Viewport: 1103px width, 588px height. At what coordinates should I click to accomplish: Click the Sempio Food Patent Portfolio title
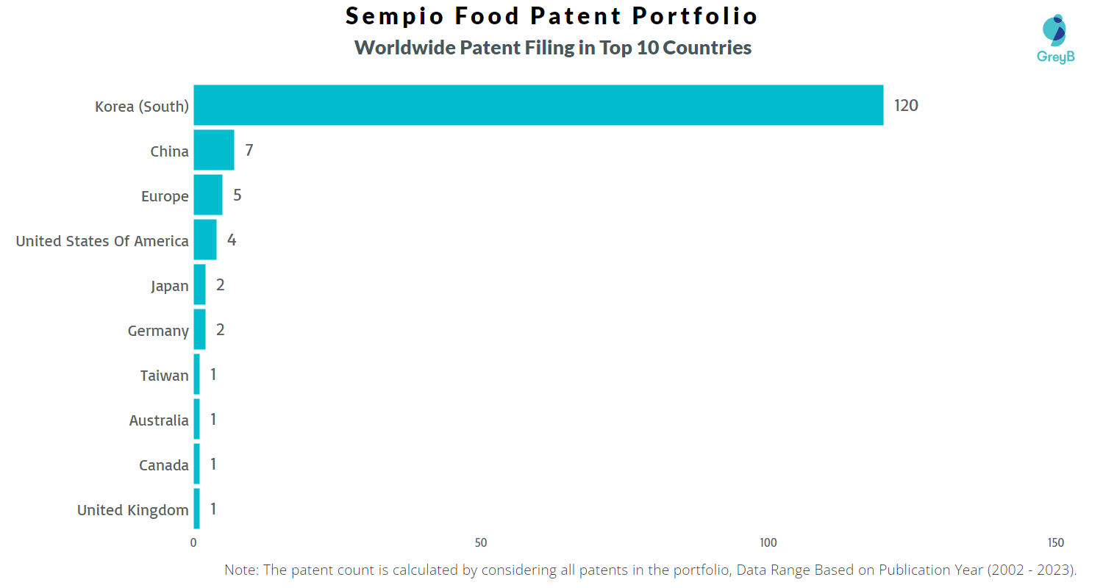[x=551, y=16]
